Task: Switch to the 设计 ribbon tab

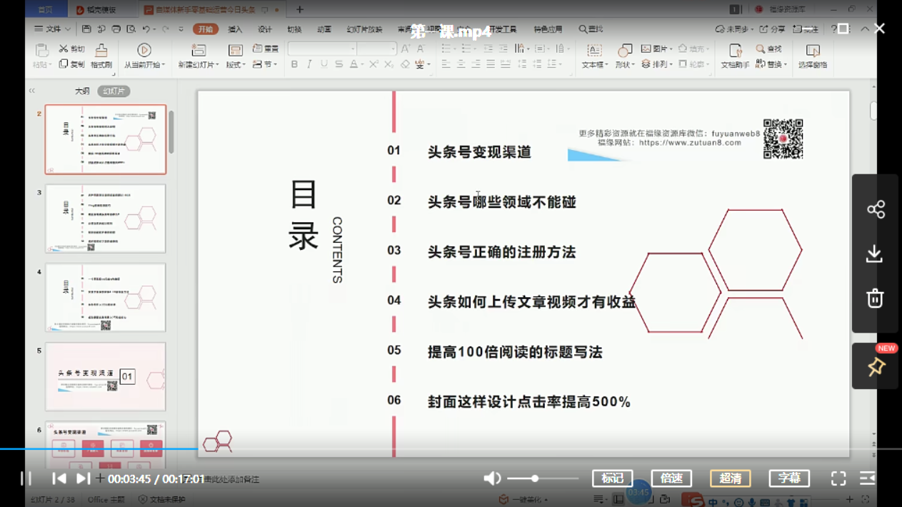Action: 265,29
